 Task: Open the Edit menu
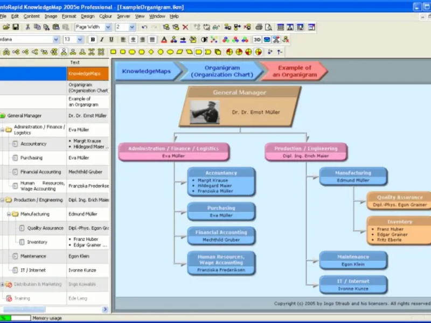coord(15,16)
